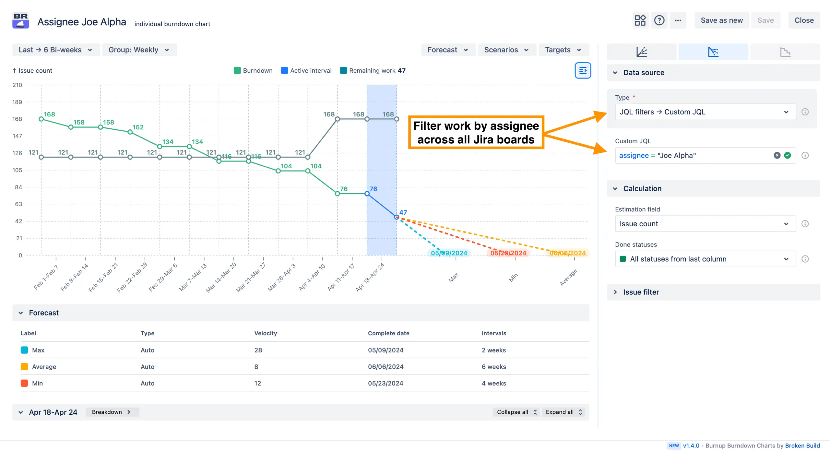Click the Min complete date 05/23/2024 cell
This screenshot has height=451, width=830.
click(x=385, y=383)
